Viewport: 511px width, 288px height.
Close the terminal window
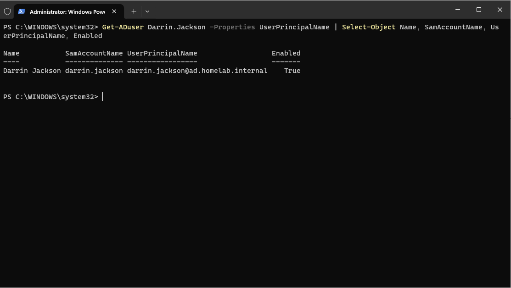pos(500,10)
